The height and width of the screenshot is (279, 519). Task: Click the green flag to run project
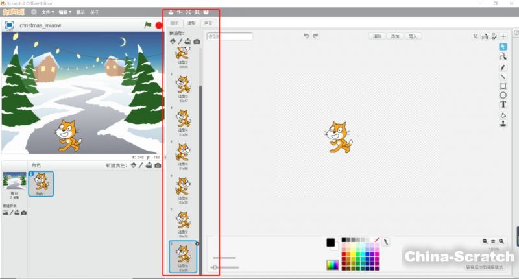[x=148, y=25]
